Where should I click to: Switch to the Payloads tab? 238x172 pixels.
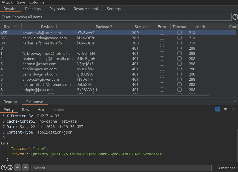(57, 9)
